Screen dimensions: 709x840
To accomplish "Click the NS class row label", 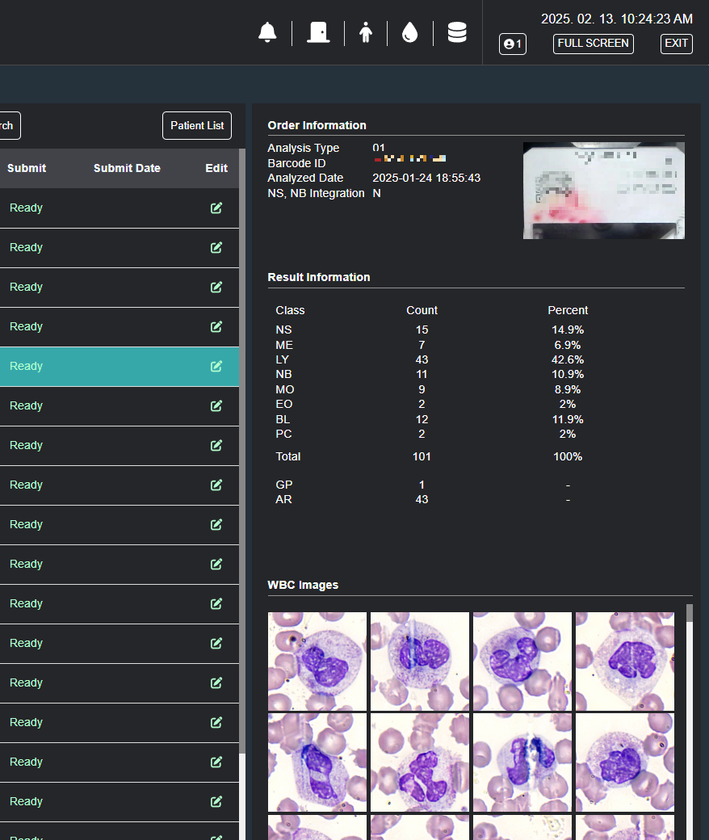I will point(283,330).
